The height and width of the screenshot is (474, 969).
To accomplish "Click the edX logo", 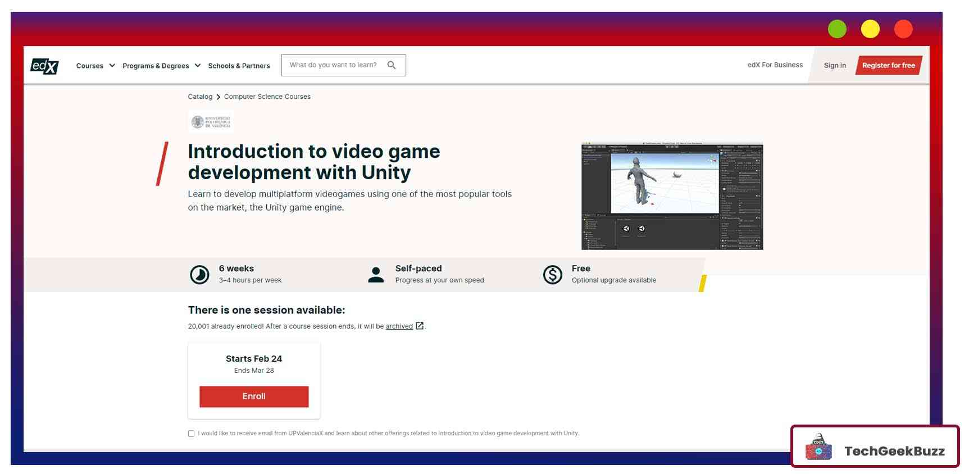I will tap(44, 66).
